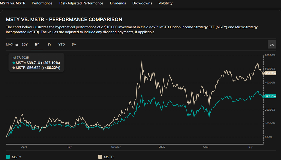Click the teal MSTY legend swatch
The width and height of the screenshot is (281, 160).
[x=8, y=157]
